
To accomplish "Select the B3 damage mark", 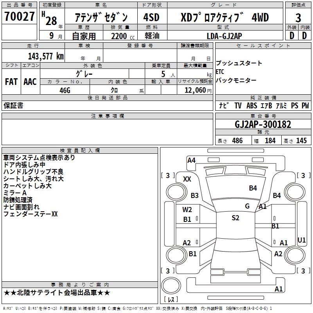I will click(x=194, y=195).
